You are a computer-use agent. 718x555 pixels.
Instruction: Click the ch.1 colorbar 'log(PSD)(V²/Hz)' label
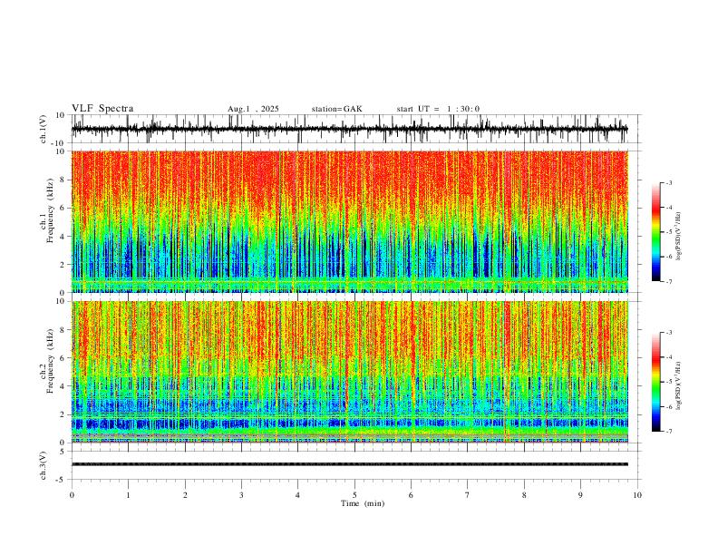[678, 237]
